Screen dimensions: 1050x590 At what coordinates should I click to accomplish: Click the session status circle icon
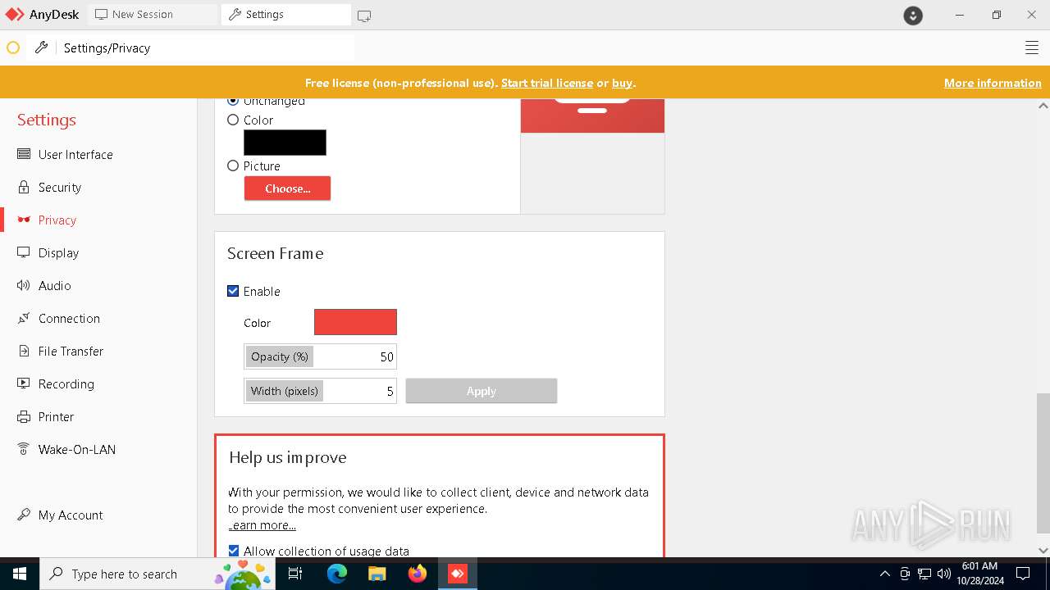pos(13,48)
